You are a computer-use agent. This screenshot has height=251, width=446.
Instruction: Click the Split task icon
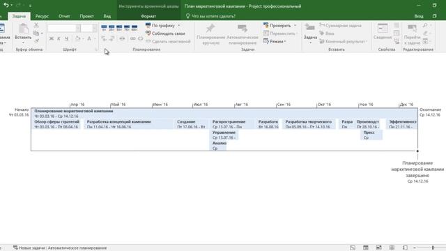(122, 38)
